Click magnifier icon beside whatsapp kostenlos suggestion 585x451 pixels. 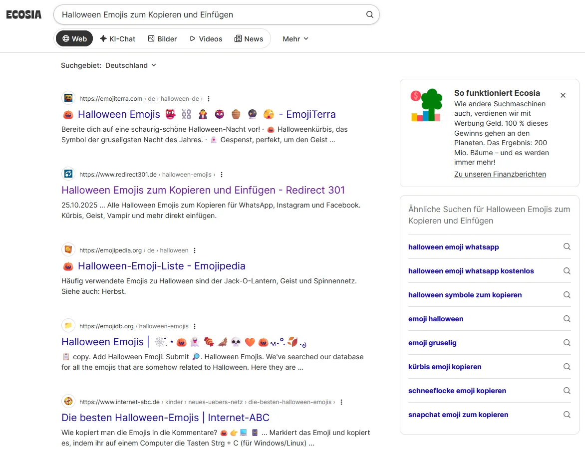(x=567, y=271)
